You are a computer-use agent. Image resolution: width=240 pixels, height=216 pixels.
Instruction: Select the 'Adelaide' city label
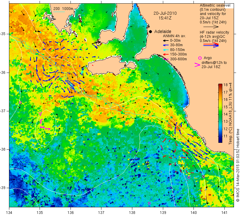(163, 31)
